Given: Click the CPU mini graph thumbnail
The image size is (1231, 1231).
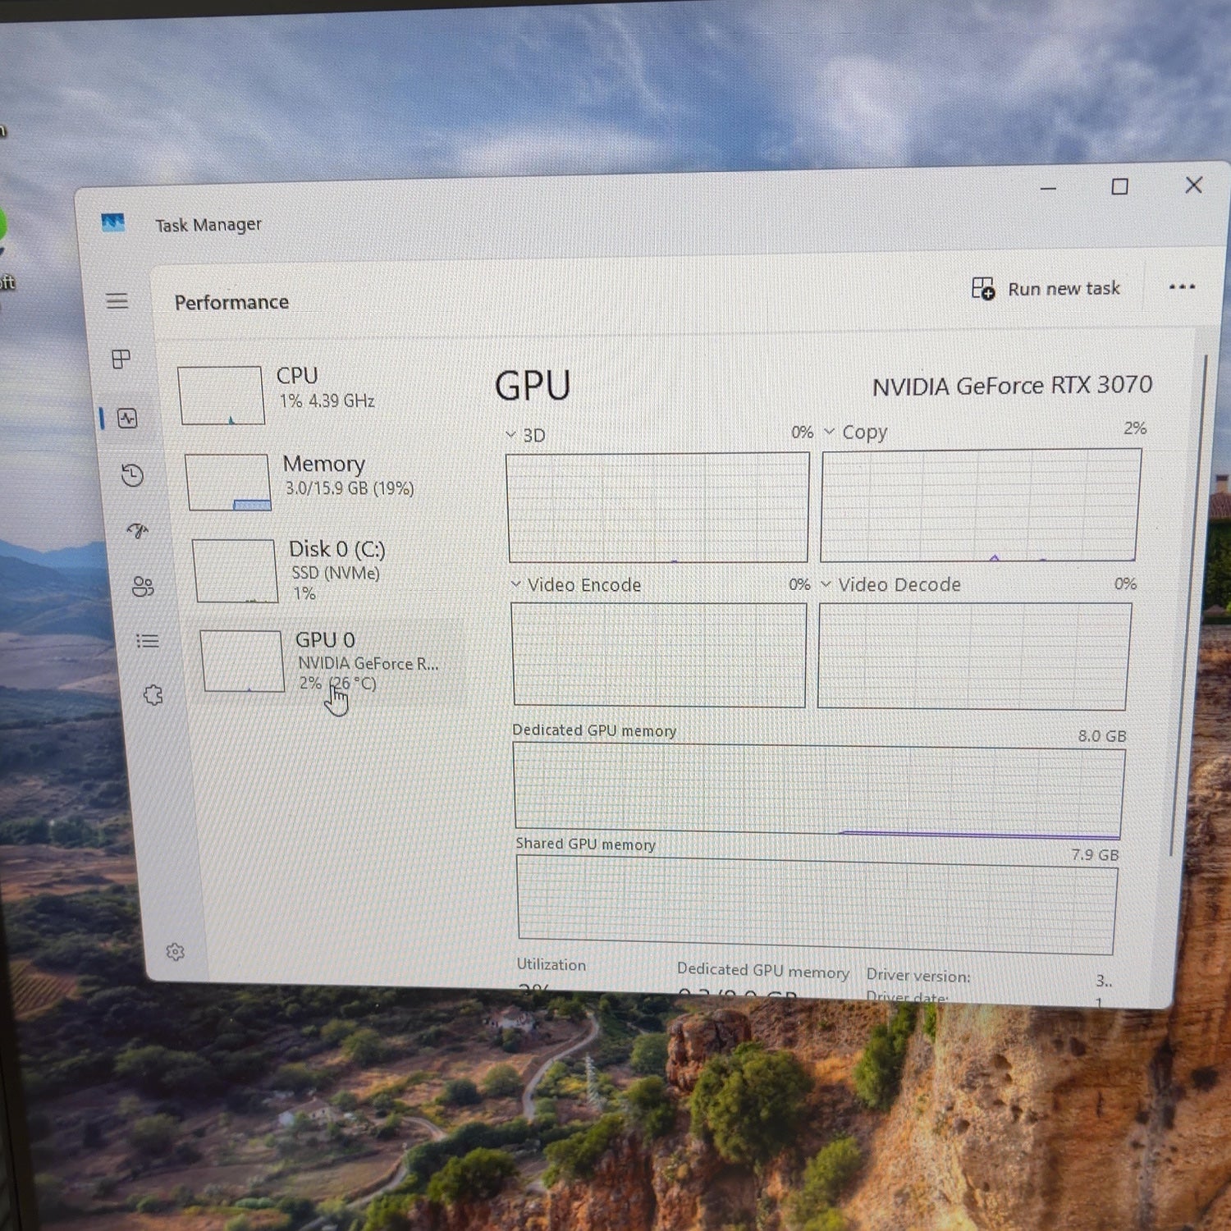Looking at the screenshot, I should (222, 396).
